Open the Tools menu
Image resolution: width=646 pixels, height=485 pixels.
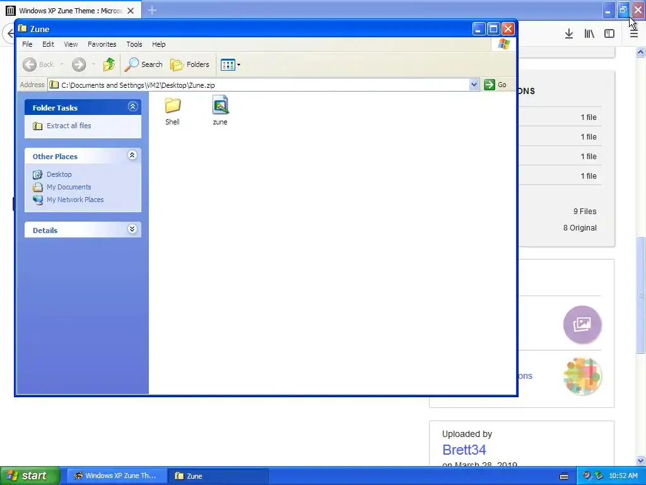click(x=134, y=44)
